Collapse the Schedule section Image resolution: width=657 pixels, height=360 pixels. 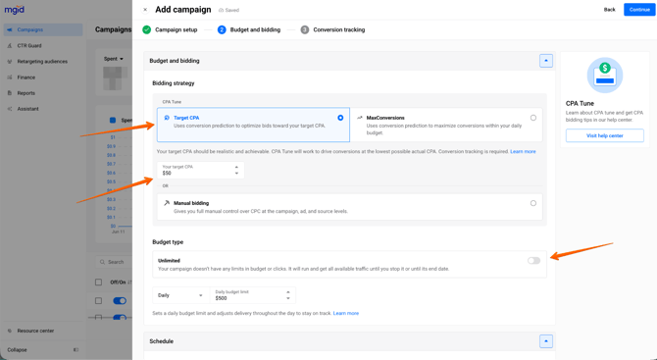(546, 341)
